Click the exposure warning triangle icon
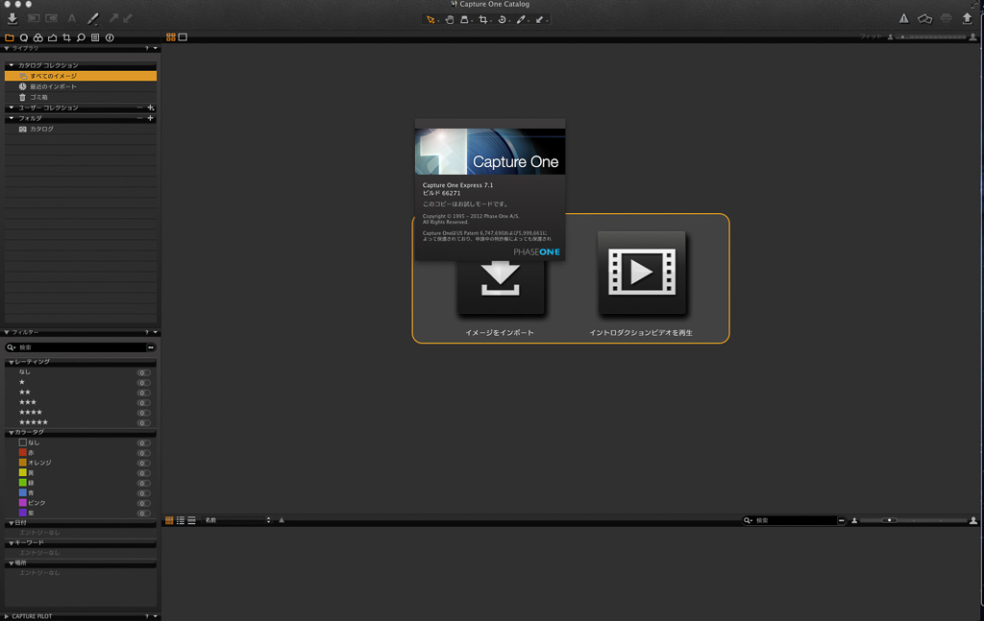The height and width of the screenshot is (621, 984). (x=903, y=18)
